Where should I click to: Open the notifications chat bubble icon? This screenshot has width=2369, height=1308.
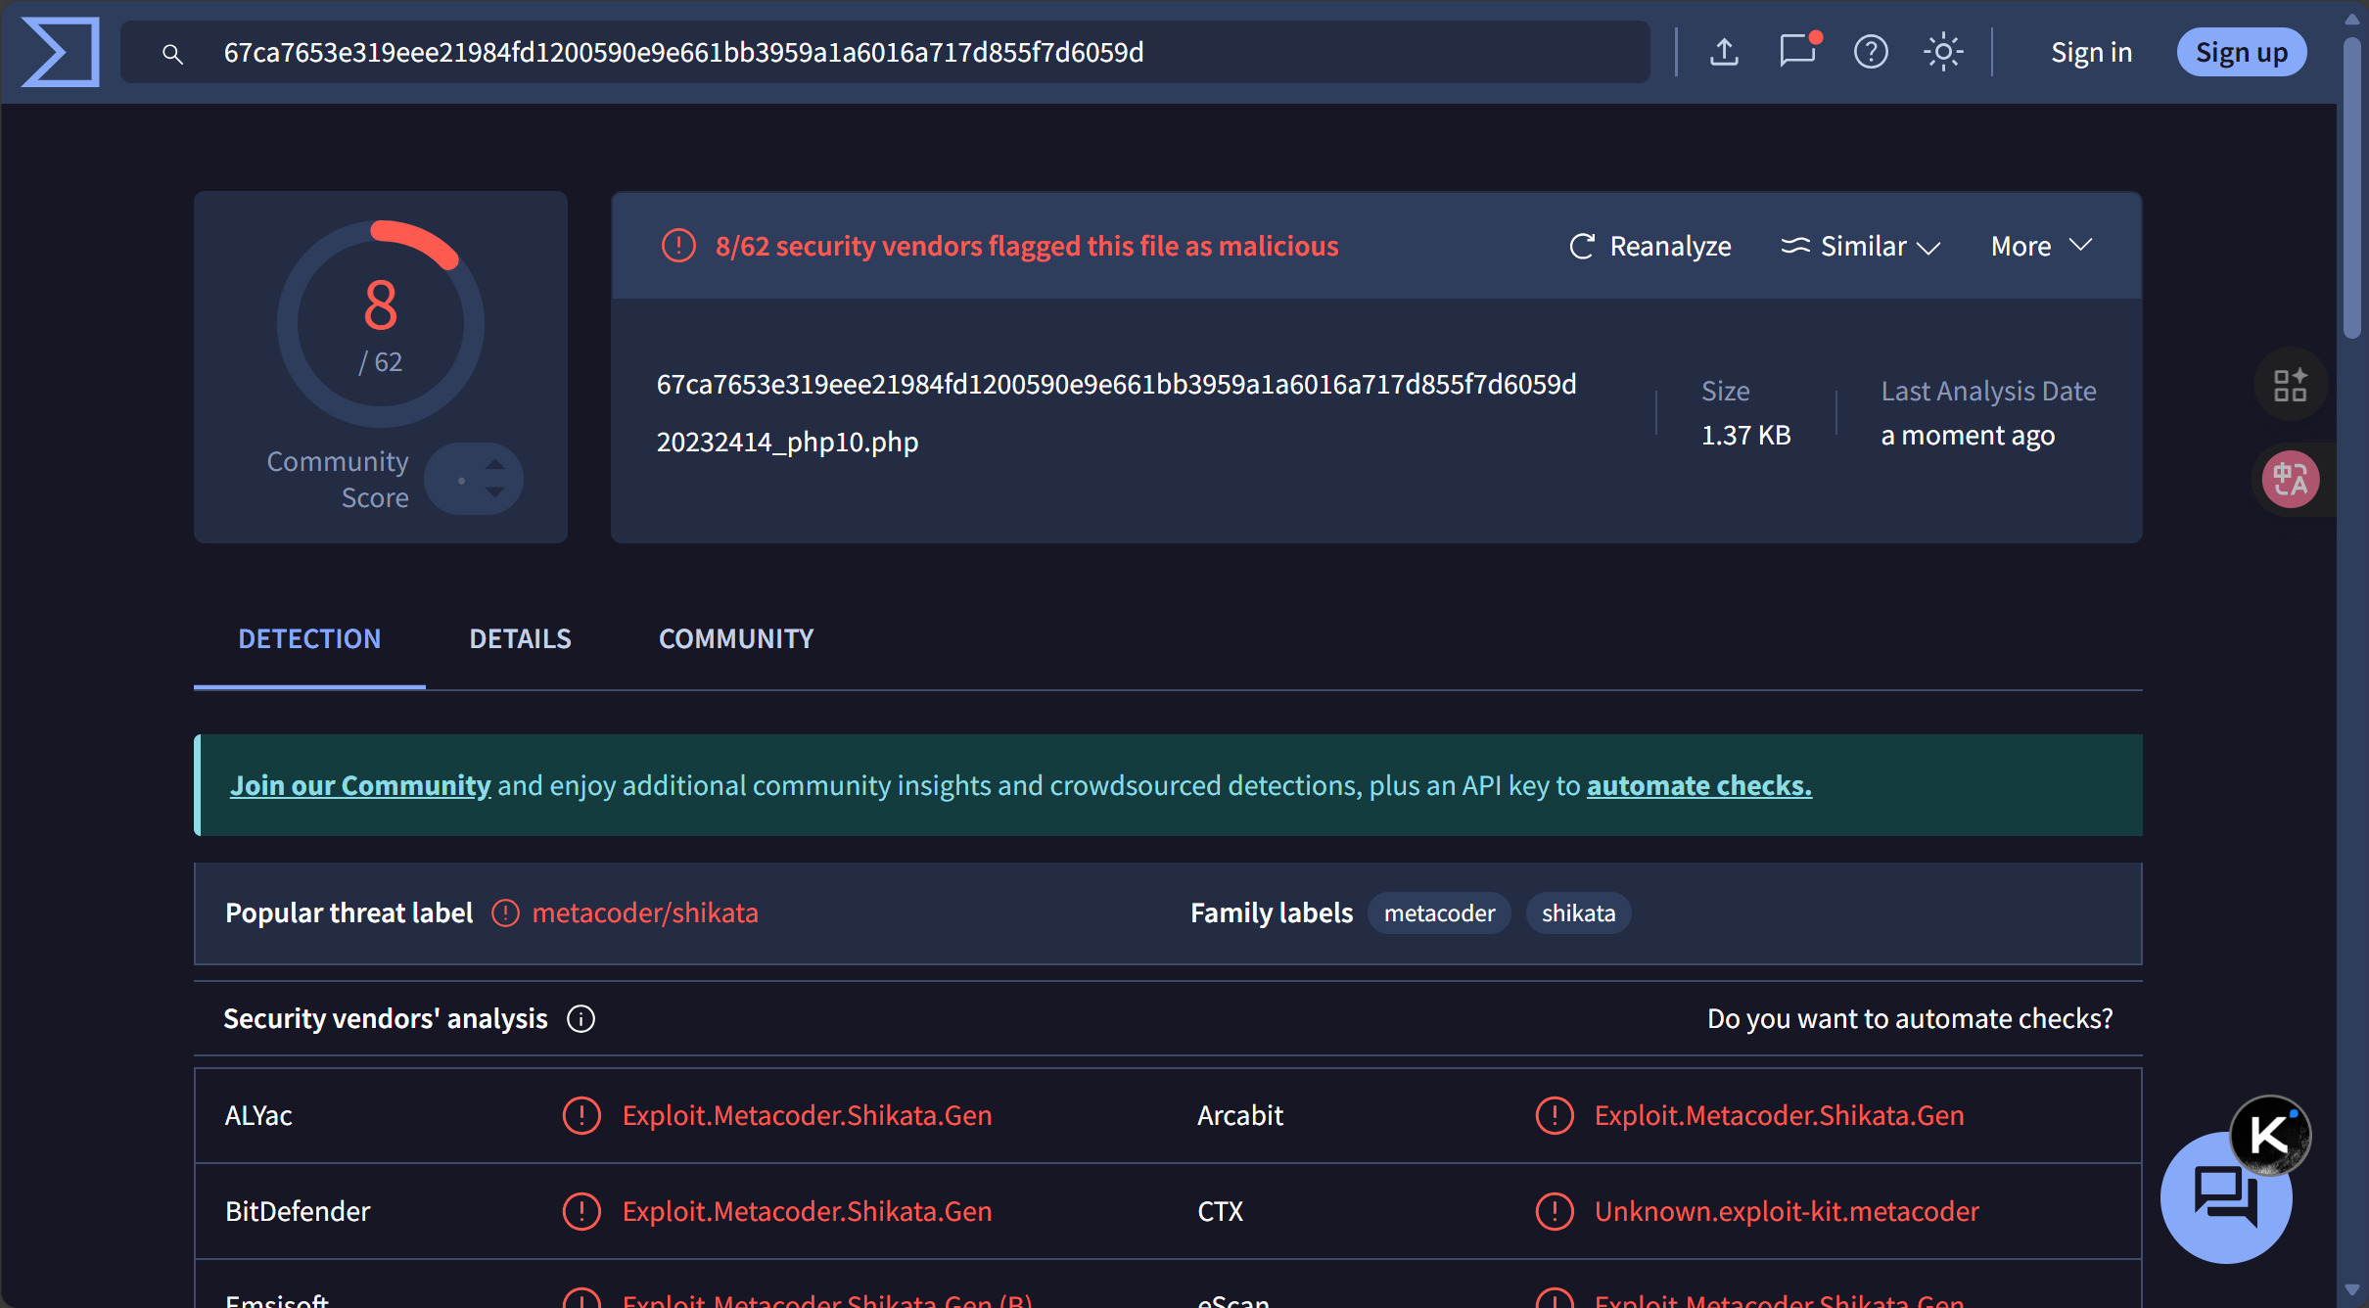(1797, 51)
